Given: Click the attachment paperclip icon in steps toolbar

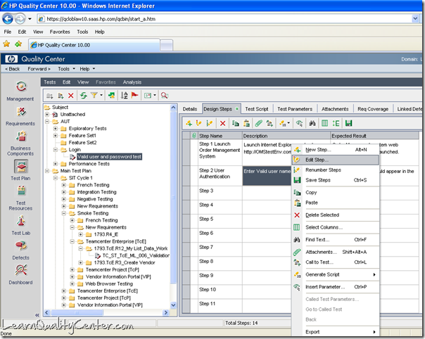Looking at the screenshot, I should 259,123.
